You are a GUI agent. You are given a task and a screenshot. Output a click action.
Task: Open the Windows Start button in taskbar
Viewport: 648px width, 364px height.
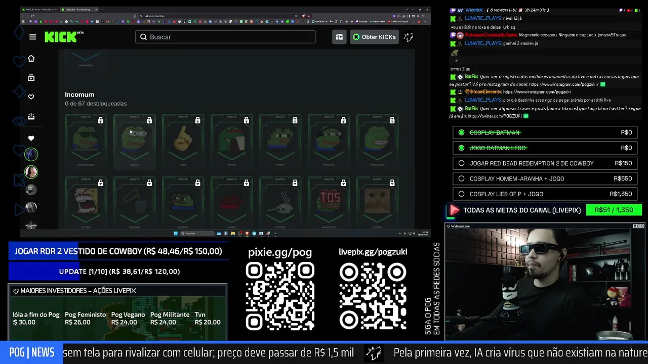[176, 233]
